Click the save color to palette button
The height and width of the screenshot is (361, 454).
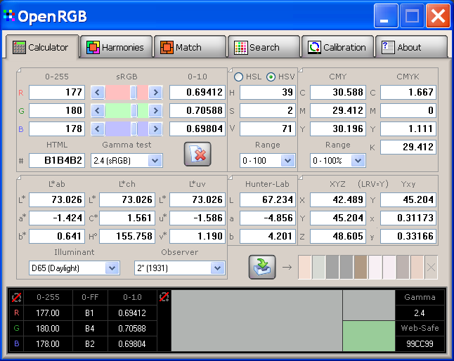[262, 267]
